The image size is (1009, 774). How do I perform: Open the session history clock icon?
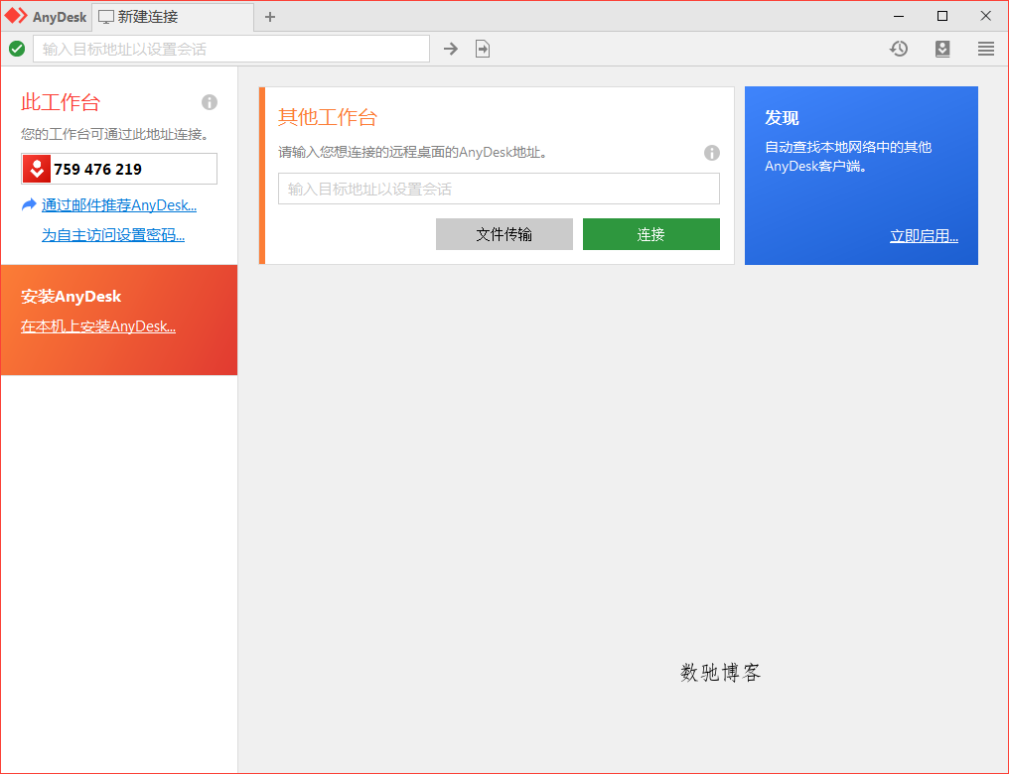(x=899, y=49)
